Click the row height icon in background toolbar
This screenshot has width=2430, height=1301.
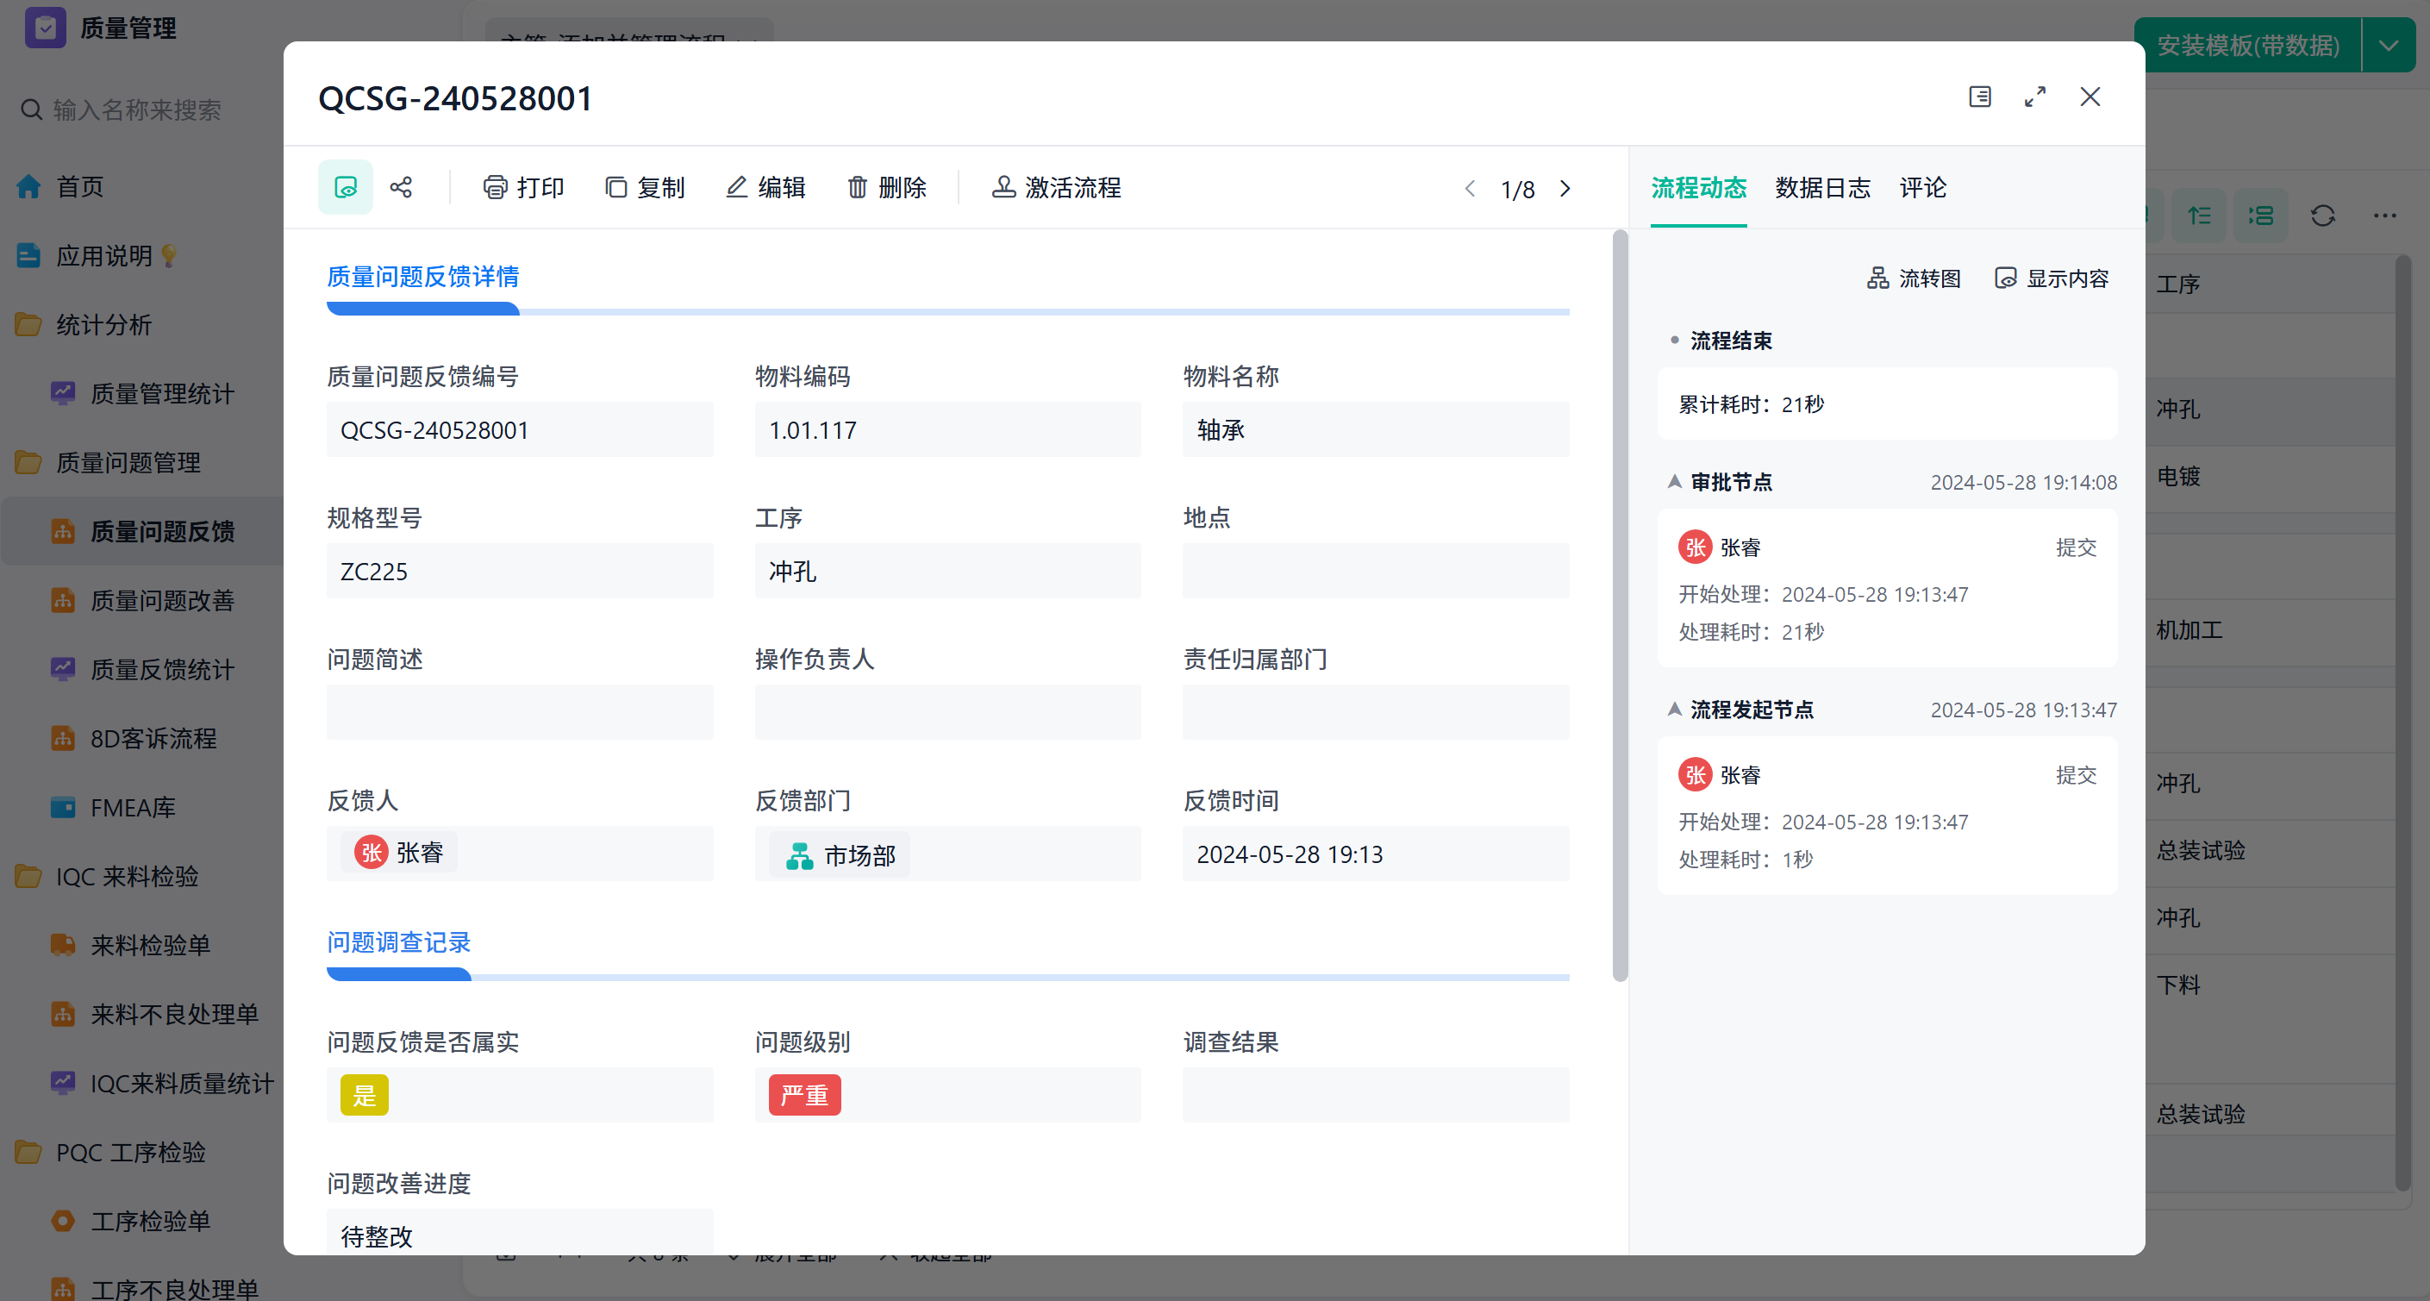point(2199,215)
